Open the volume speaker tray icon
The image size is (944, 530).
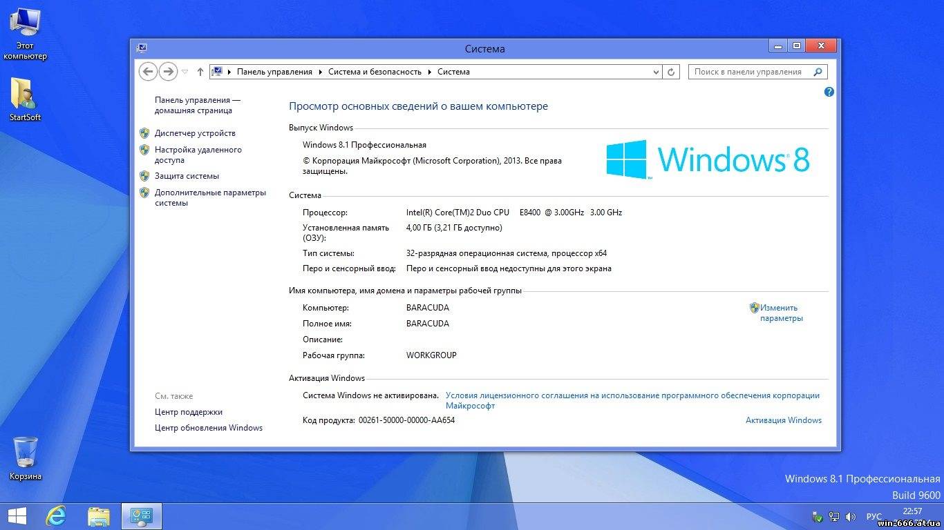click(851, 516)
